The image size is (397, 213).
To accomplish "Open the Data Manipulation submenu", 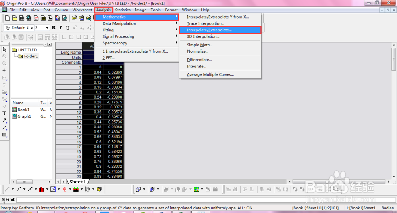I will tap(137, 23).
